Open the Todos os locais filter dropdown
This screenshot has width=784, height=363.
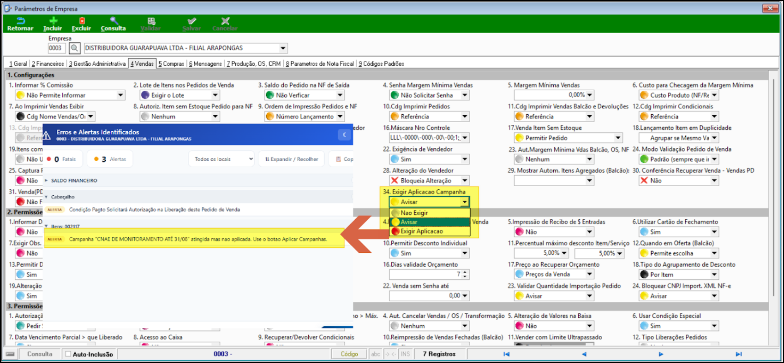point(222,159)
